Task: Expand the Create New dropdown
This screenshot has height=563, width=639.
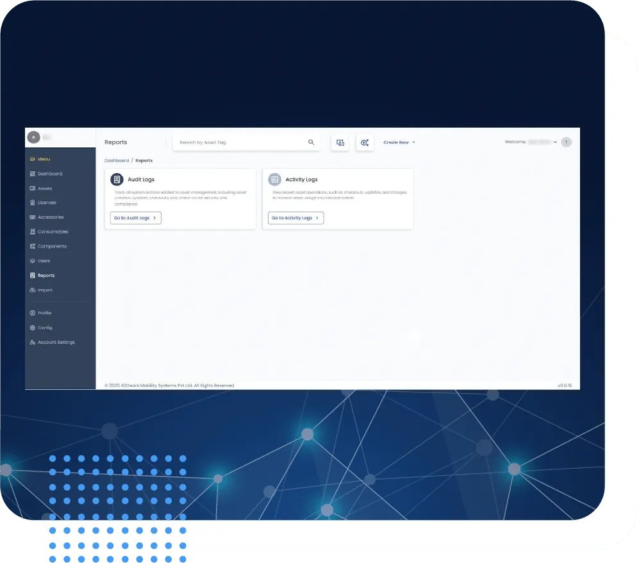Action: pos(399,142)
